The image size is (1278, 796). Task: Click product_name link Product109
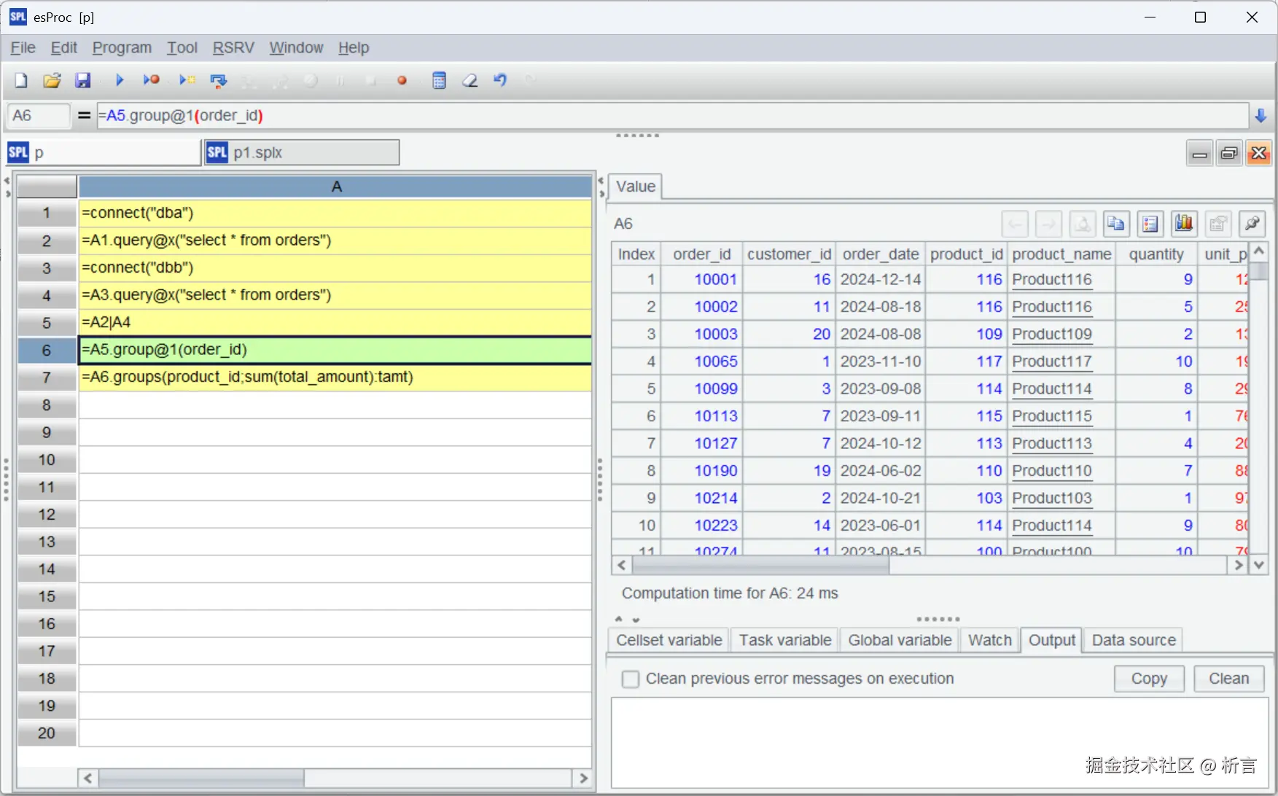pos(1052,334)
